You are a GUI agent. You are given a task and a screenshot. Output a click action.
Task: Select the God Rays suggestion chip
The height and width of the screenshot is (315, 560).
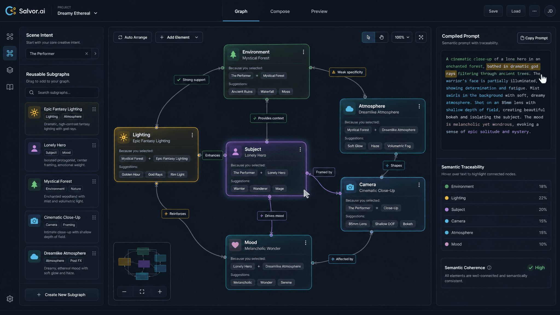155,174
